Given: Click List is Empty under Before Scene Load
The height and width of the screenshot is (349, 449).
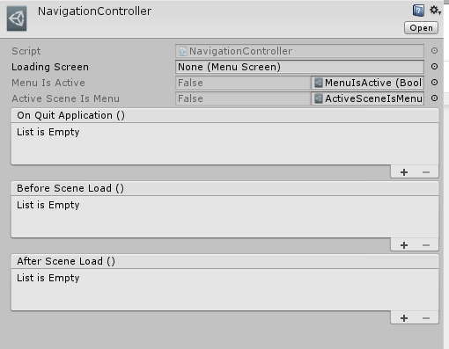Looking at the screenshot, I should (x=48, y=205).
